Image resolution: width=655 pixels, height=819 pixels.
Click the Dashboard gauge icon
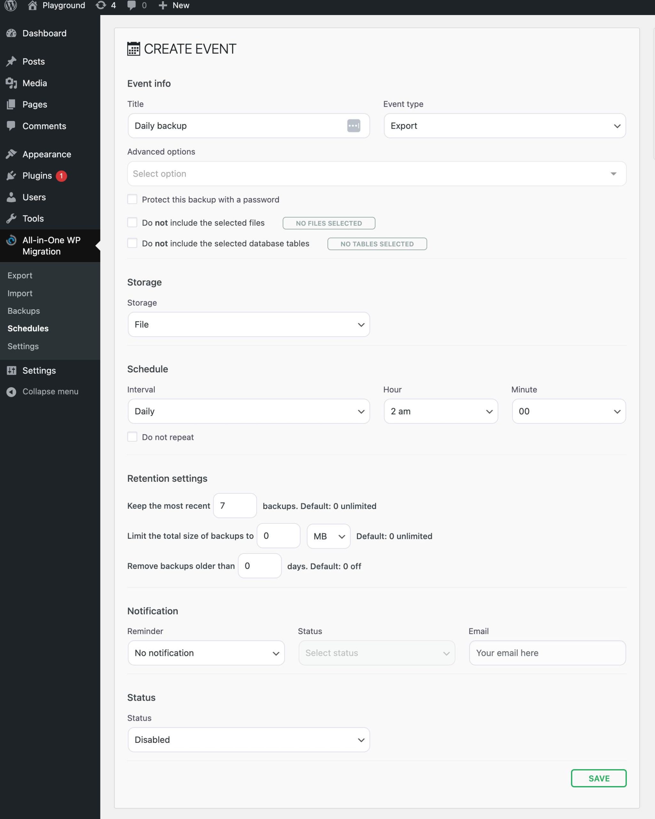click(x=12, y=33)
